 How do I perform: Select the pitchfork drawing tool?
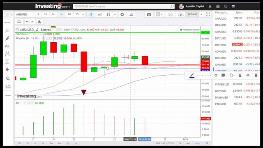point(7,30)
